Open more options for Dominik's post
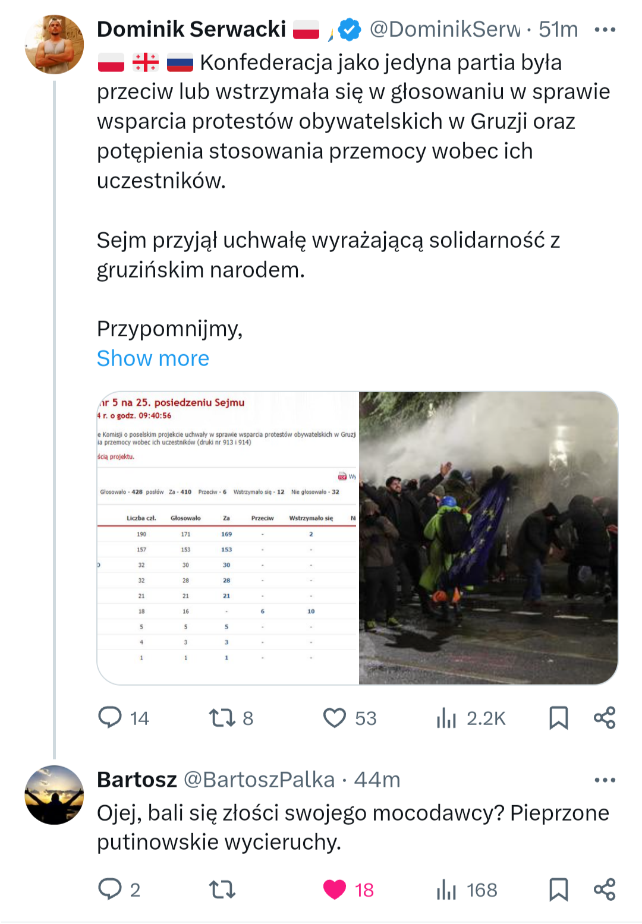 coord(605,29)
